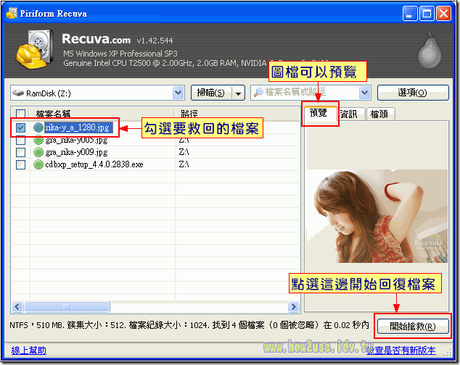The height and width of the screenshot is (365, 460).
Task: Switch to the 檔頭 tab
Action: 380,114
